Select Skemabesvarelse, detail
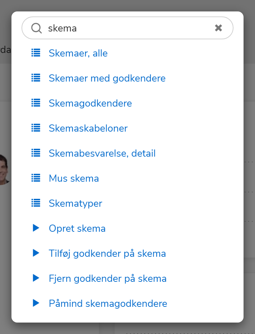This screenshot has width=255, height=334. pos(102,153)
